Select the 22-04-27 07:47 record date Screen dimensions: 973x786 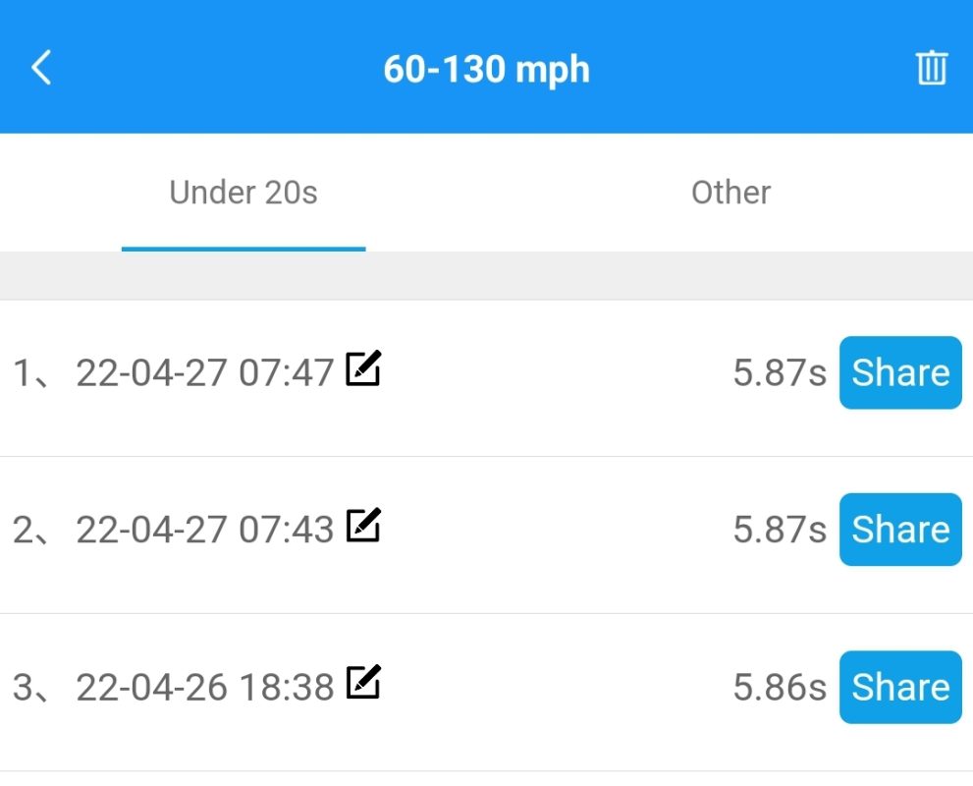[205, 373]
